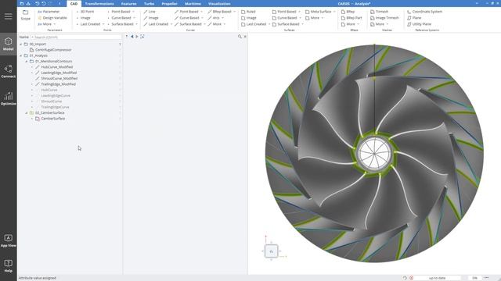Open the Transformations ribbon tab
Viewport: 501px width, 281px height.
tap(99, 3)
